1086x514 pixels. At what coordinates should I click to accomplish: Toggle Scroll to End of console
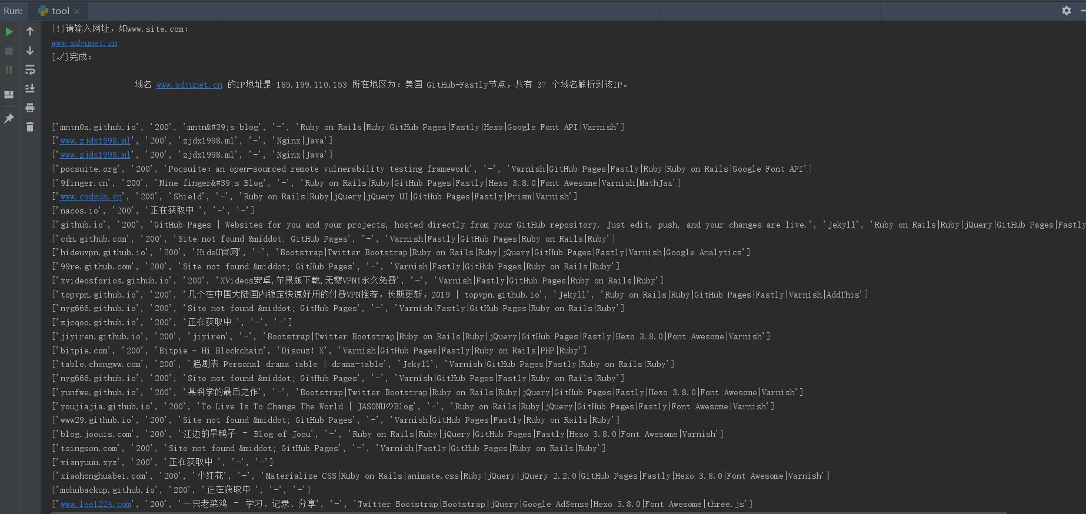(x=30, y=89)
